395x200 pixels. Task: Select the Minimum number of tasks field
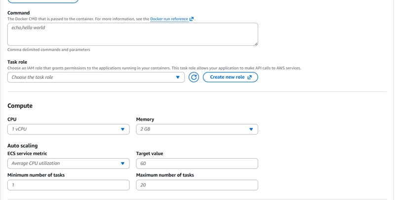pyautogui.click(x=68, y=185)
